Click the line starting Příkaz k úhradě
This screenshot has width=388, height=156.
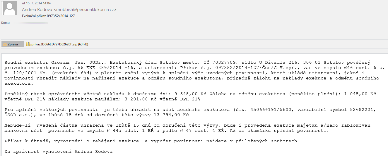click(x=152, y=141)
